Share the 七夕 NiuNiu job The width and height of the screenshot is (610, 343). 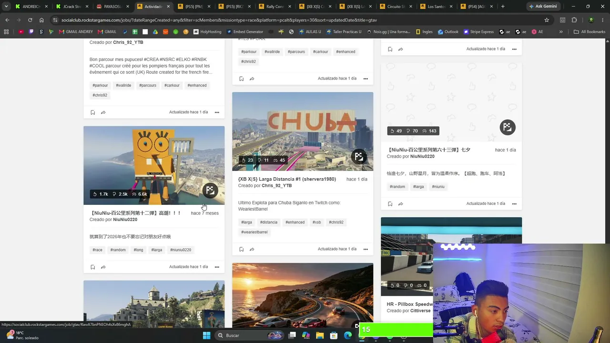click(400, 204)
